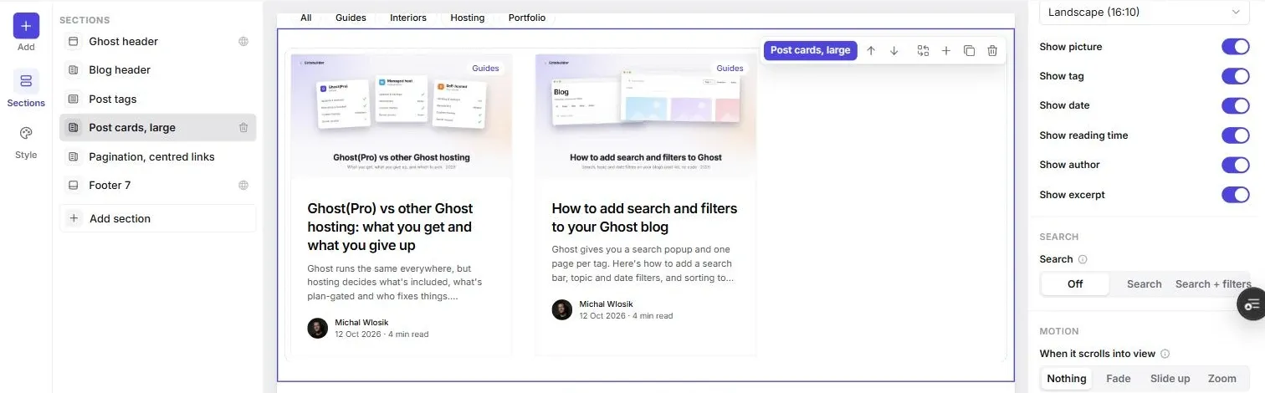Open the Style palette icon
1265x393 pixels.
click(26, 134)
